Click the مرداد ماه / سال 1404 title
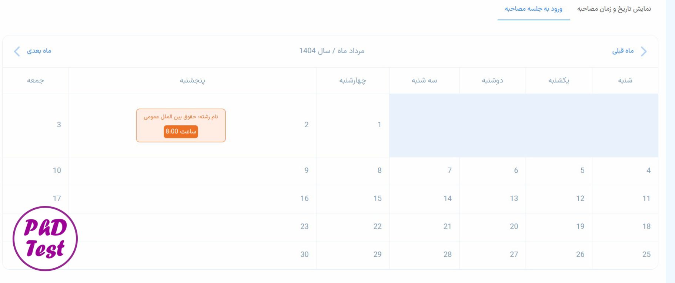The height and width of the screenshot is (283, 675). tap(331, 51)
